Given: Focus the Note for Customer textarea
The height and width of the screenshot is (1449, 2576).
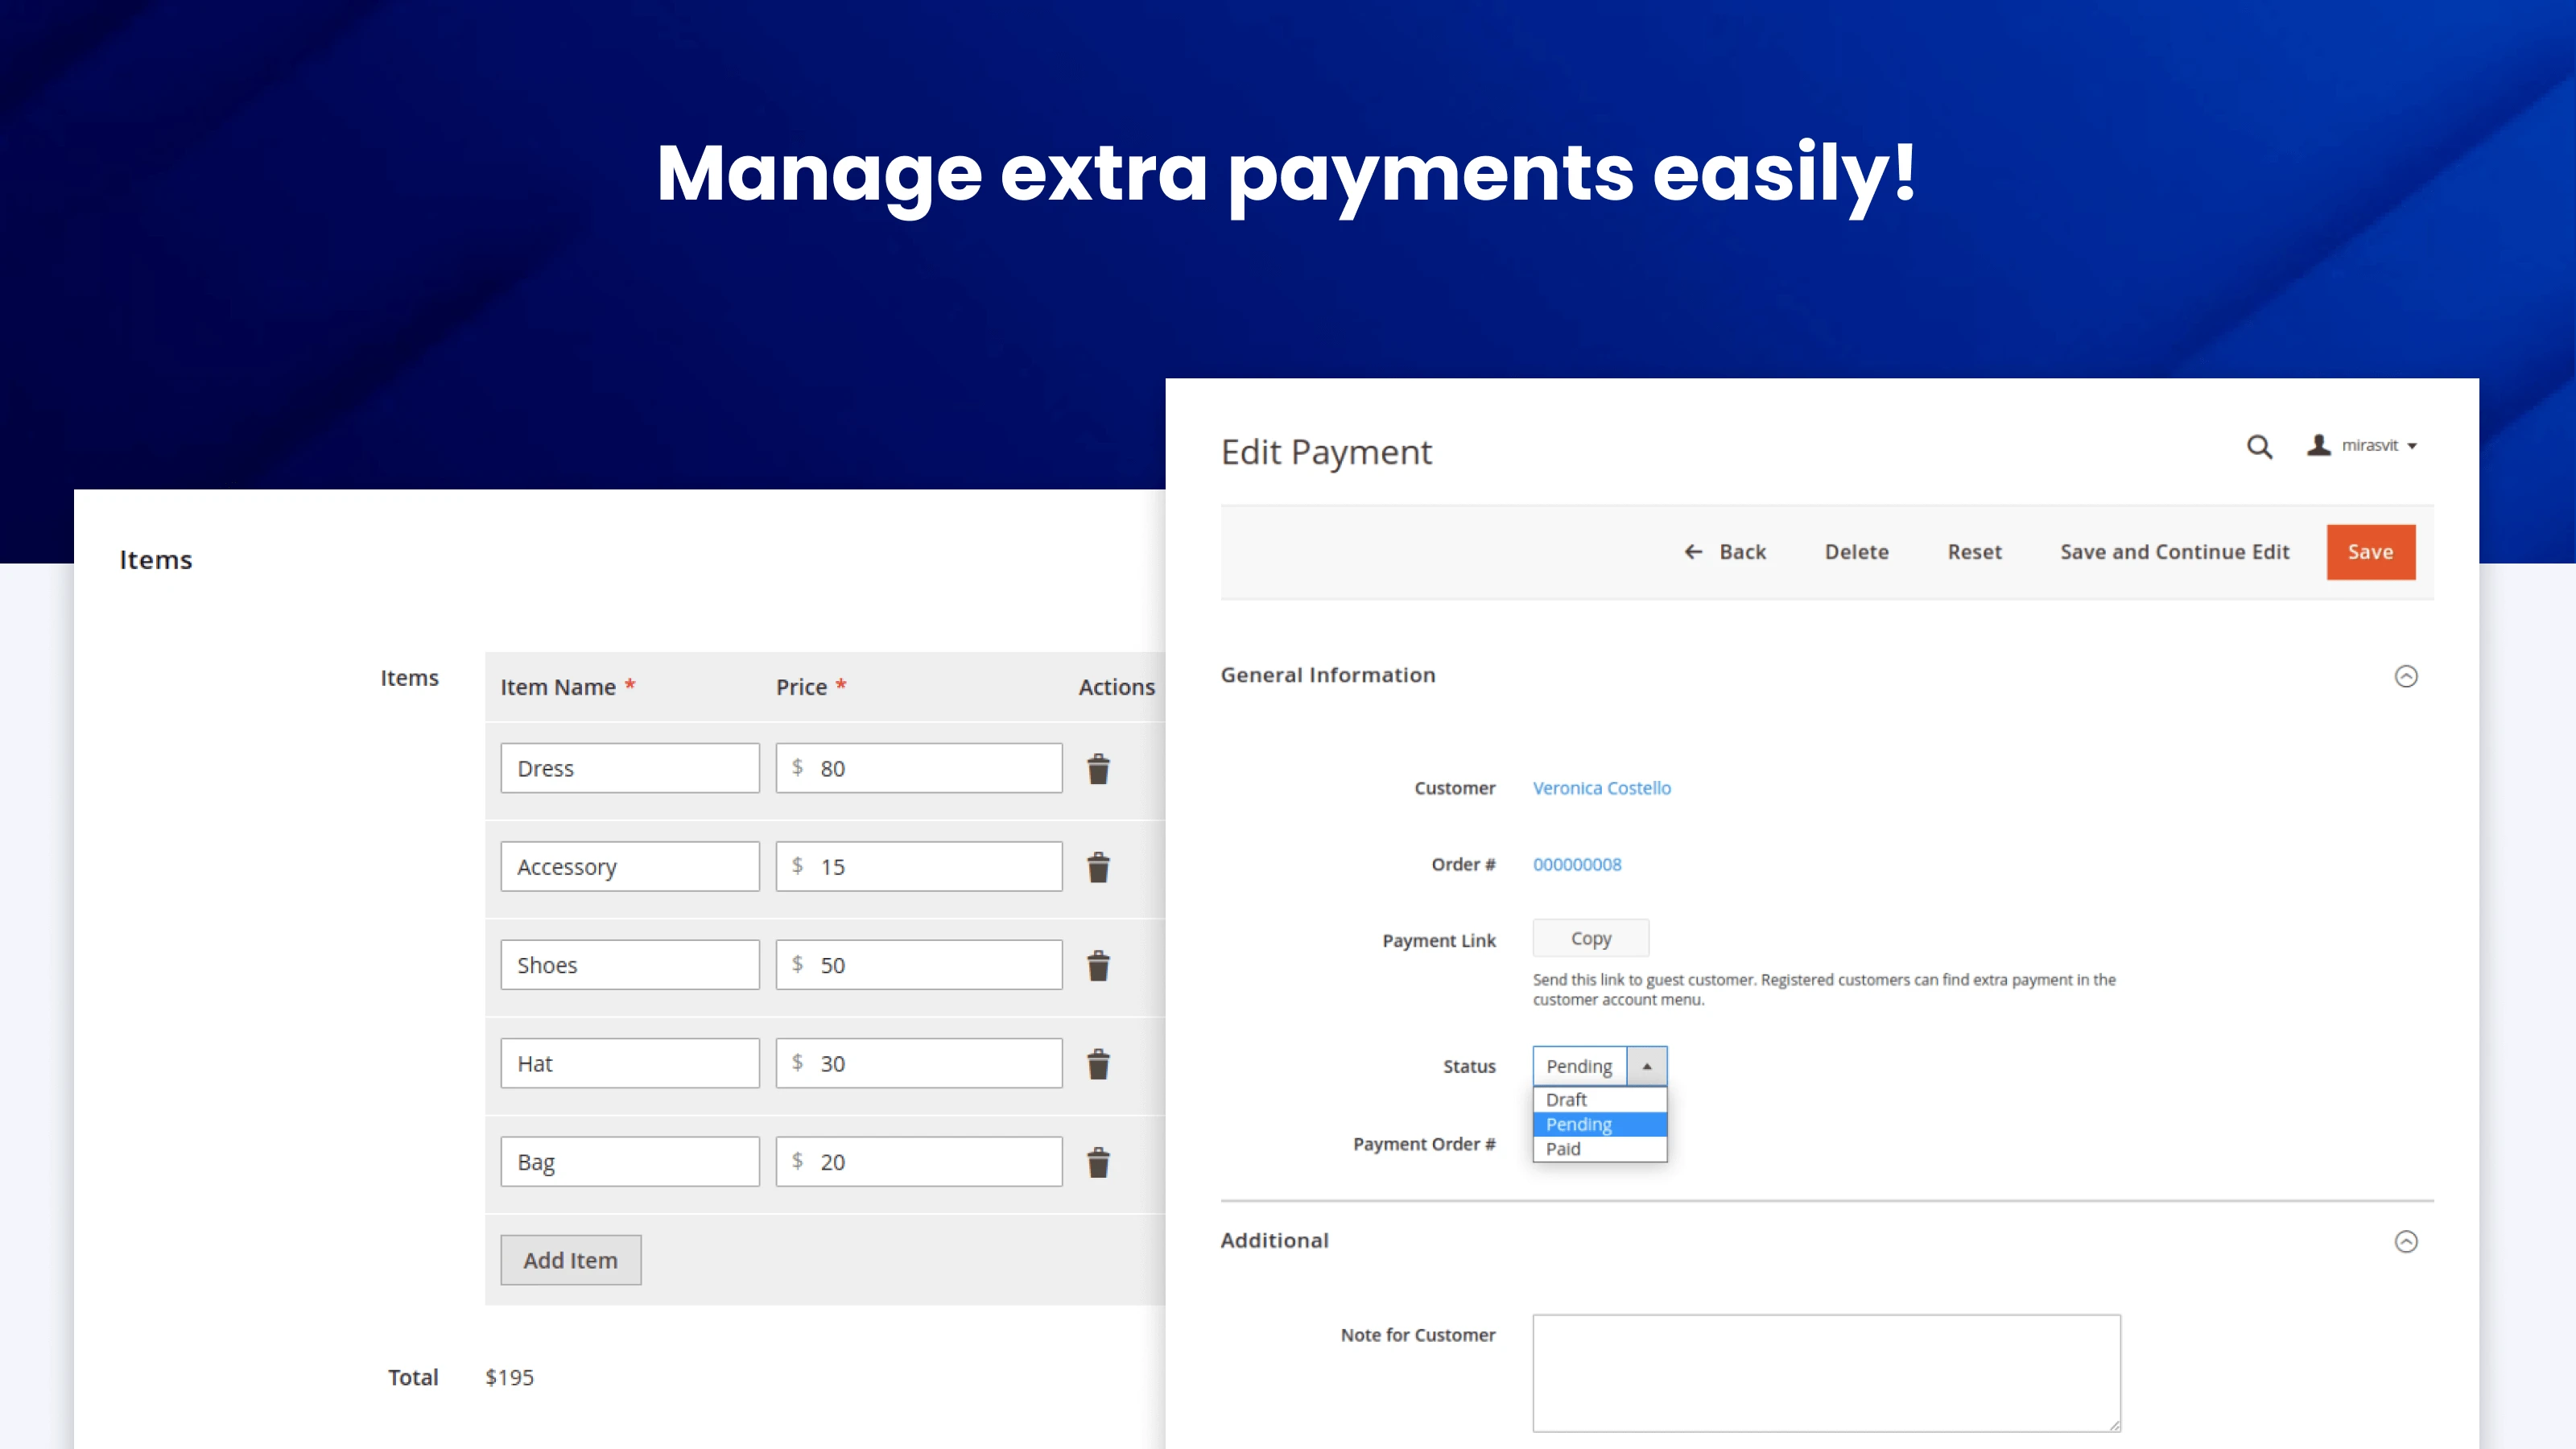Looking at the screenshot, I should tap(1826, 1372).
